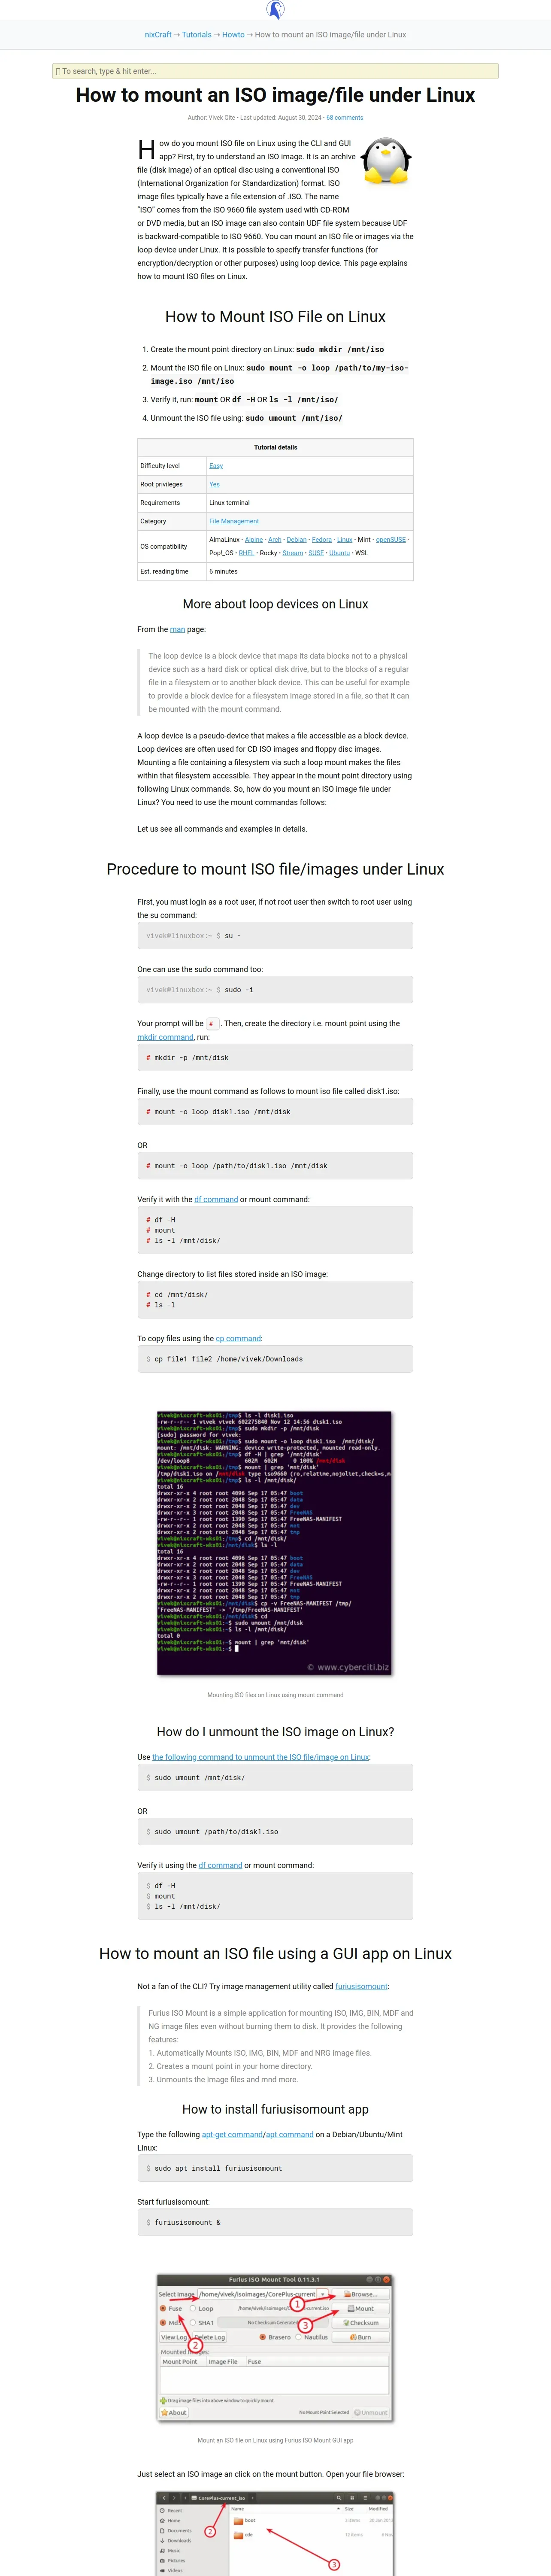
Task: Select Loop radio in Furius ISO Mount image
Action: tap(193, 2308)
